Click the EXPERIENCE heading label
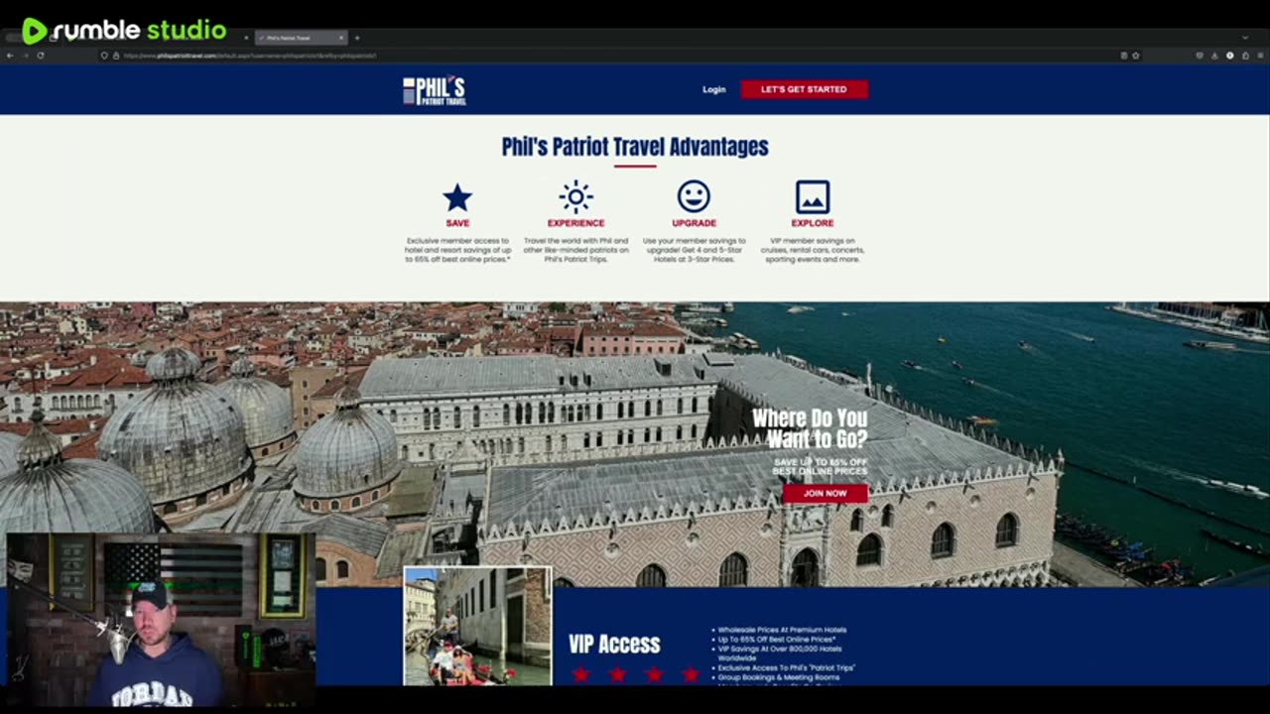 point(575,223)
